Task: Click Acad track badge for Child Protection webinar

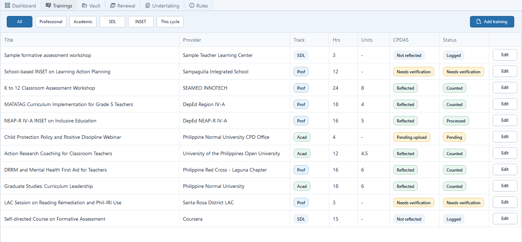Action: point(302,137)
